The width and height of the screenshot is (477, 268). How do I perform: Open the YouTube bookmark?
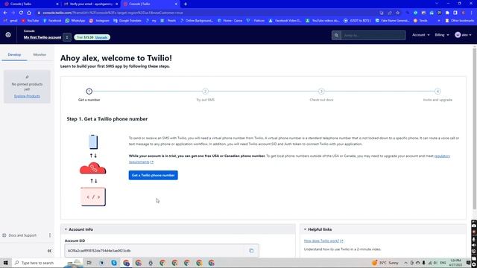[x=30, y=21]
